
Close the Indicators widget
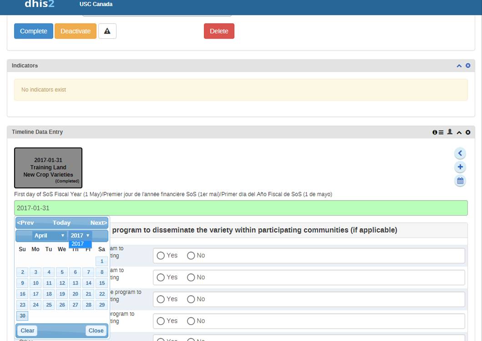click(468, 66)
